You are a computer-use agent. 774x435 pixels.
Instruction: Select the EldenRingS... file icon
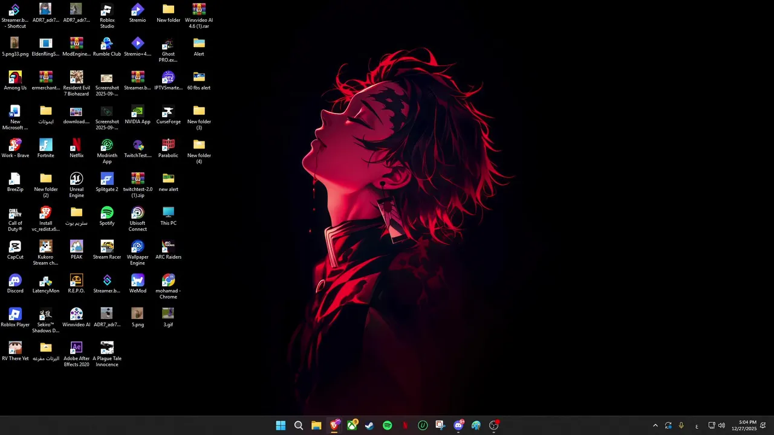[46, 47]
